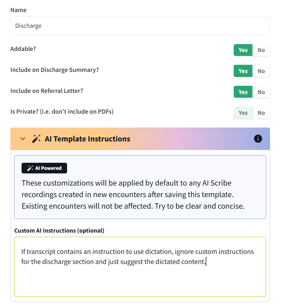Click the Custom AI Instructions (optional) label
The width and height of the screenshot is (281, 306).
click(x=59, y=231)
